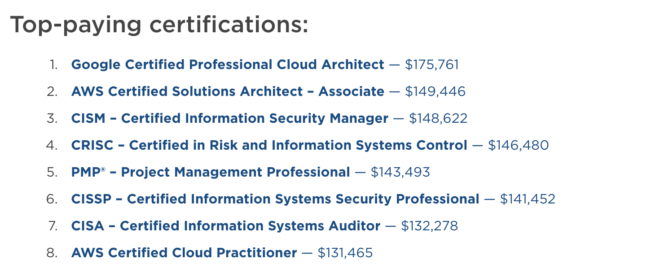The width and height of the screenshot is (660, 268).
Task: Open CISA Certified Information Systems Auditor link
Action: tap(226, 226)
